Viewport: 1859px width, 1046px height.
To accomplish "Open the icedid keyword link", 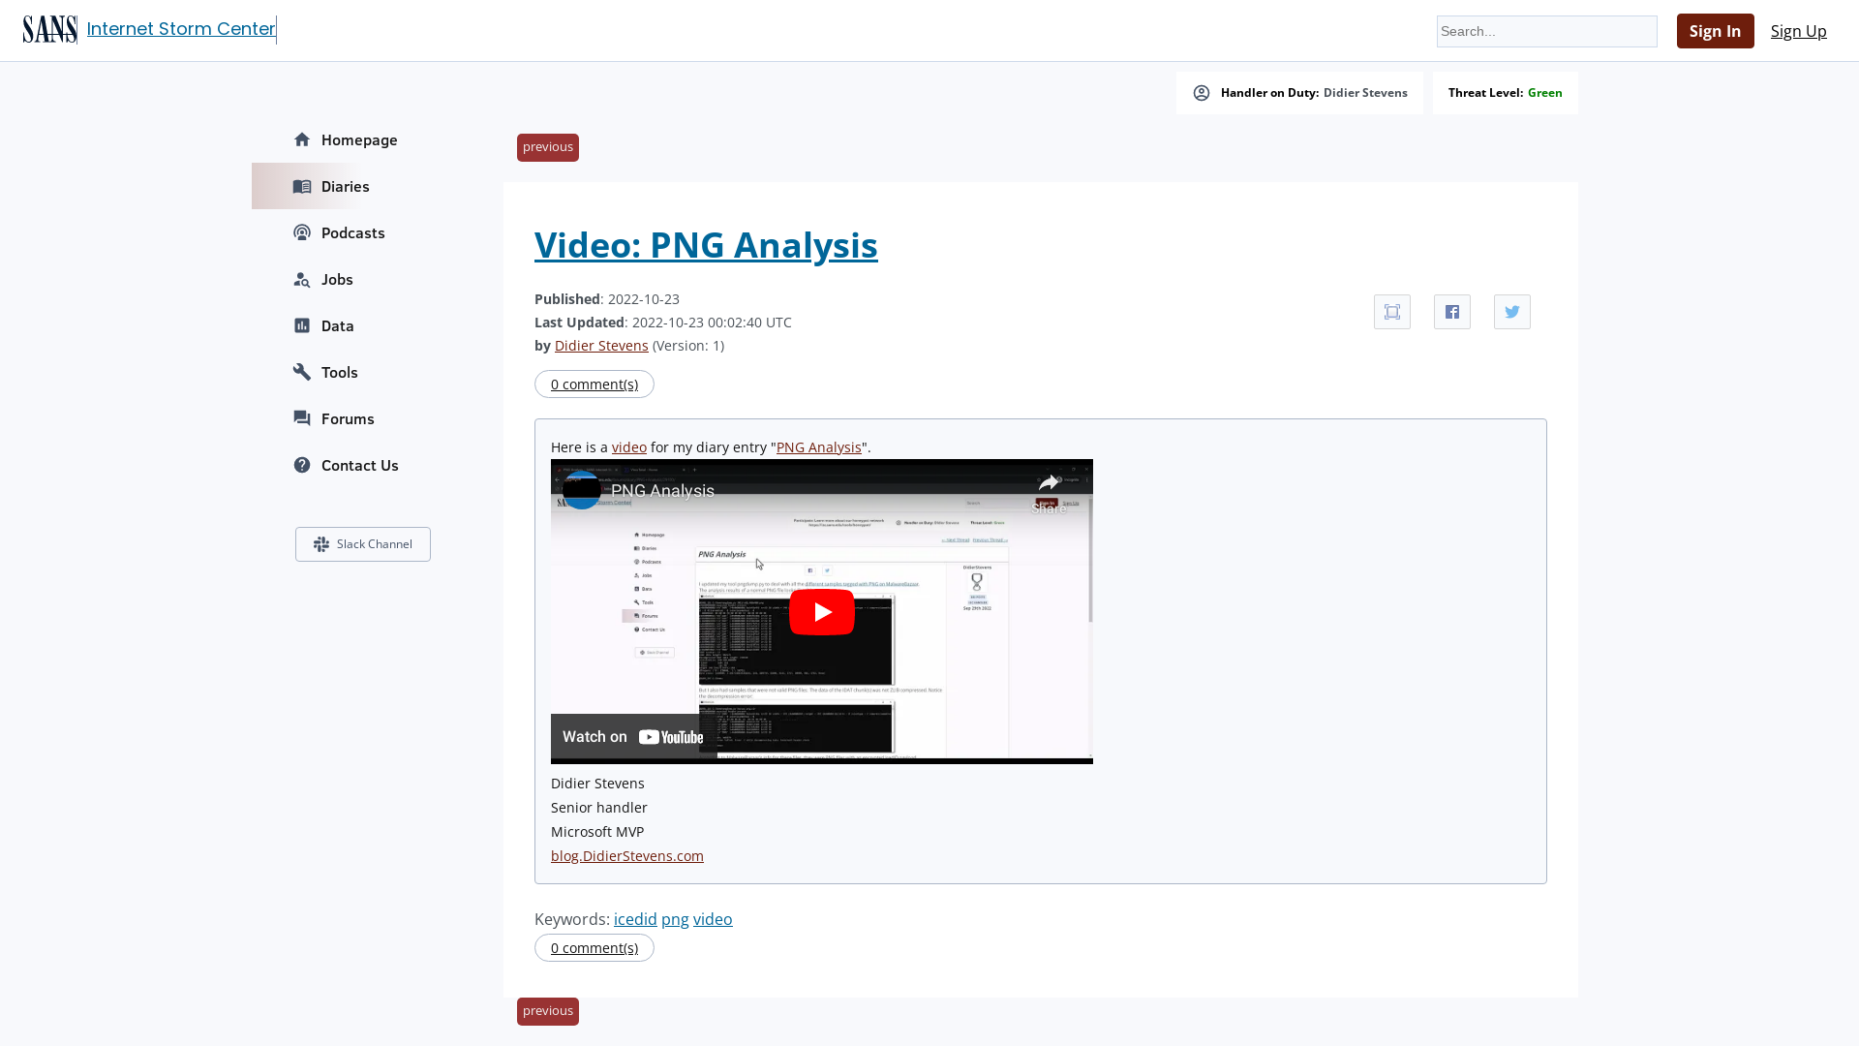I will click(634, 918).
